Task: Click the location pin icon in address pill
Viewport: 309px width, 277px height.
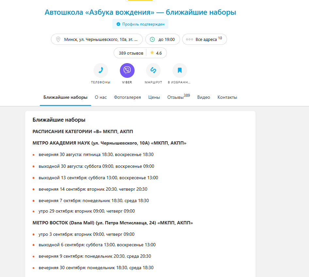Action: click(58, 39)
